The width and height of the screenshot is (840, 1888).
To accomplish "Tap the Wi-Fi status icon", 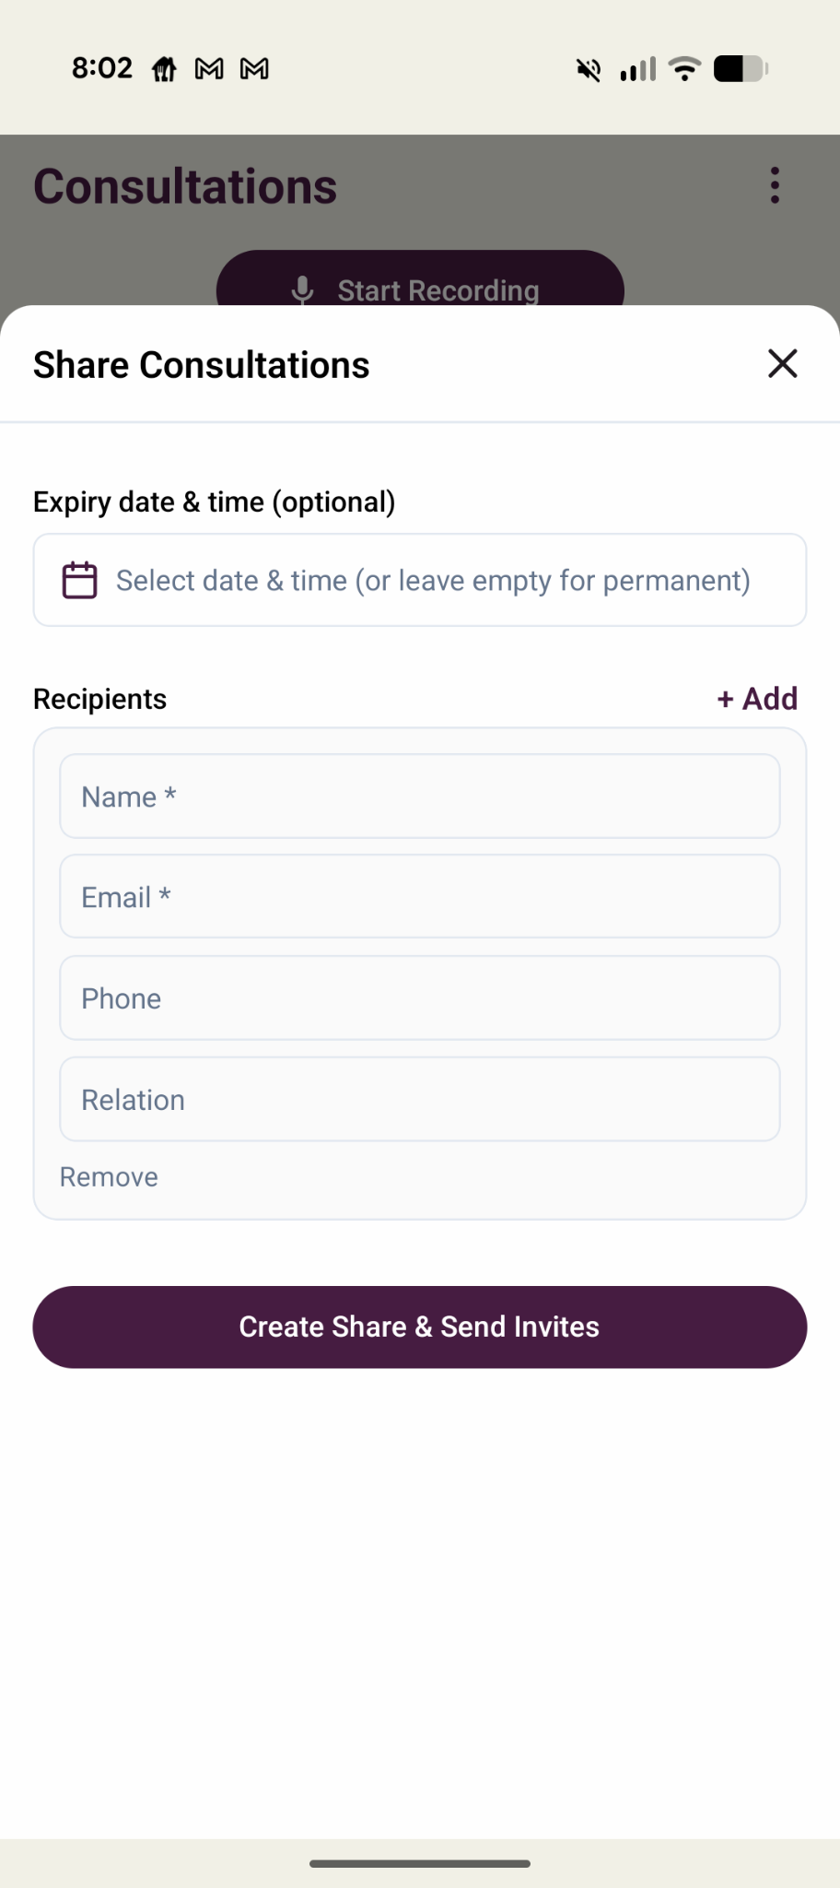I will click(x=684, y=68).
